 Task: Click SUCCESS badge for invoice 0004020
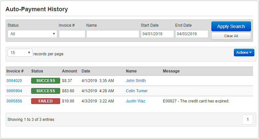46,81
